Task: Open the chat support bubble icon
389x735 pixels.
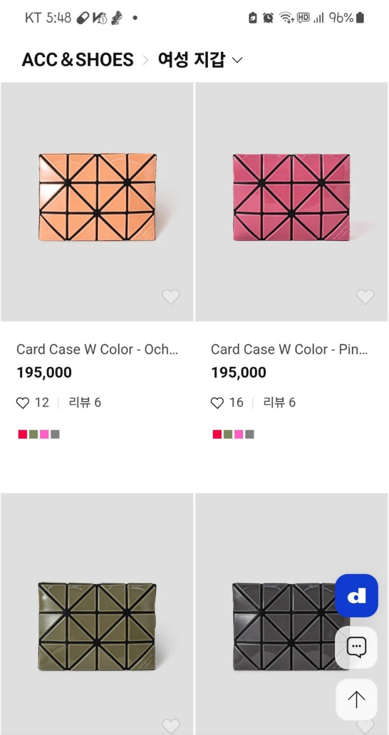Action: pos(357,647)
